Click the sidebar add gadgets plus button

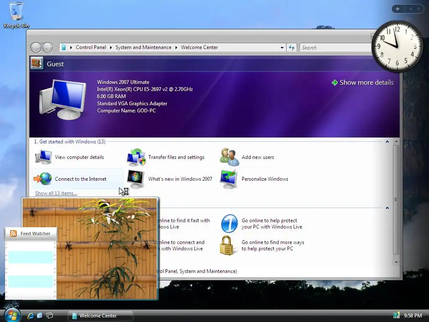click(398, 9)
